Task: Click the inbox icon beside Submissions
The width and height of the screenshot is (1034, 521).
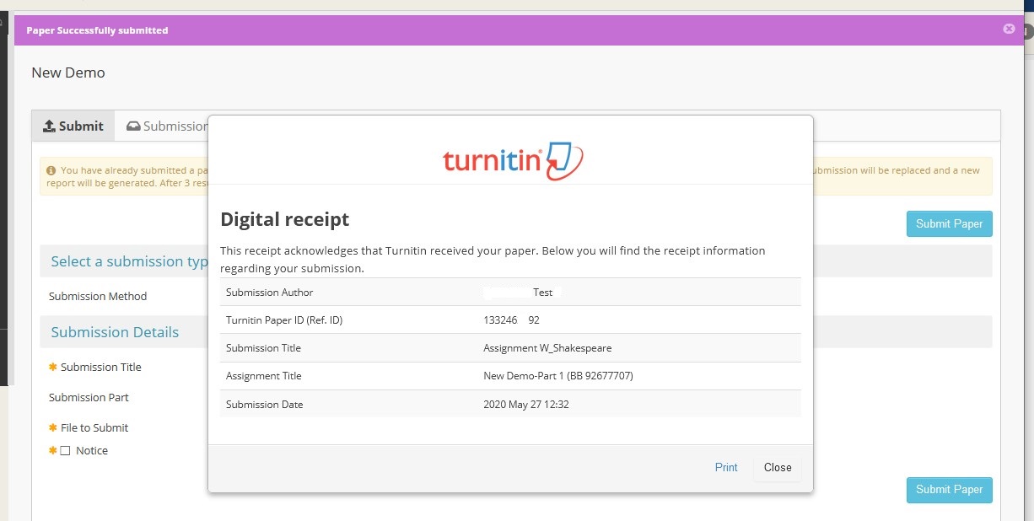Action: coord(133,126)
